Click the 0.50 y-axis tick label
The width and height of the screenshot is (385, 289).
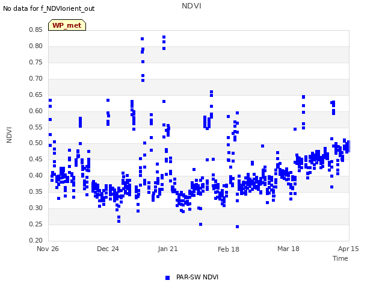click(35, 143)
